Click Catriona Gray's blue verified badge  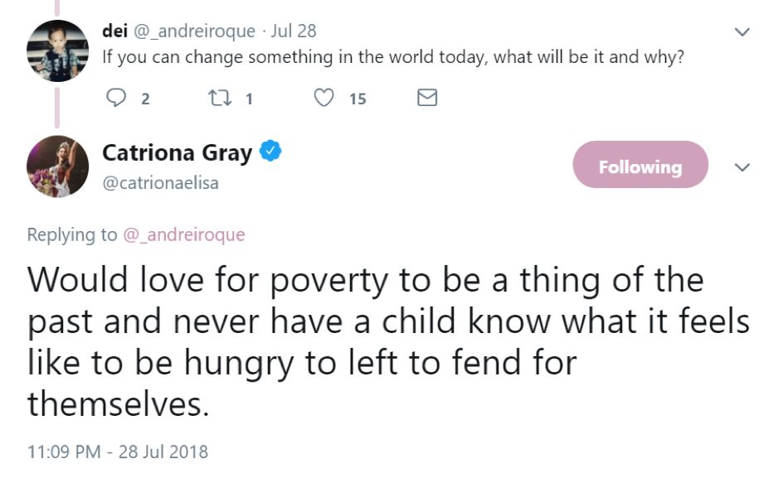tap(271, 152)
